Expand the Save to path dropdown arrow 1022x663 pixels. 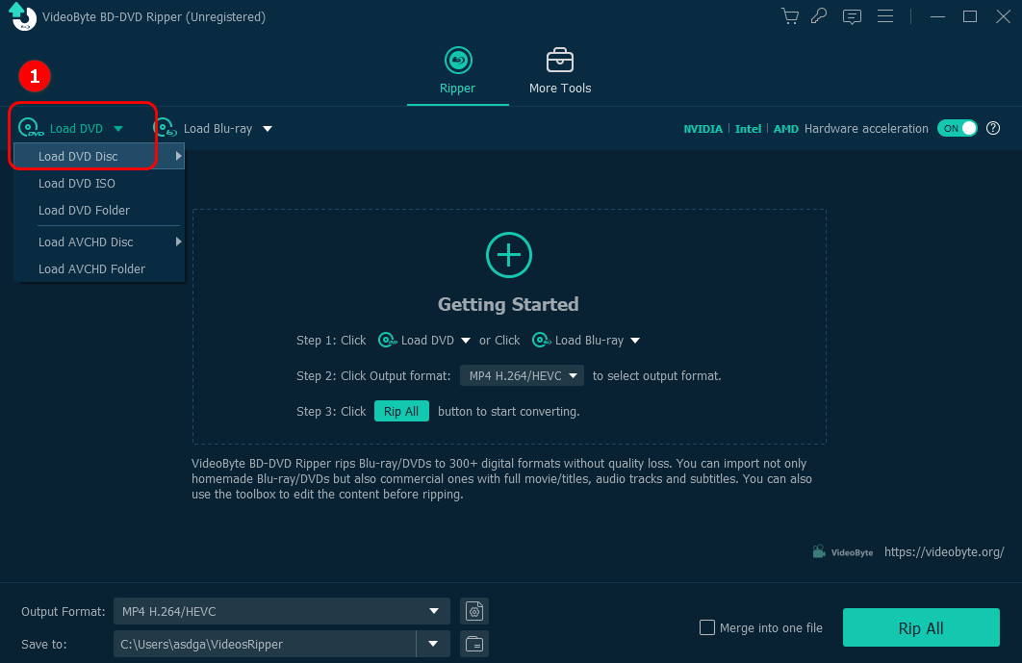click(x=433, y=644)
